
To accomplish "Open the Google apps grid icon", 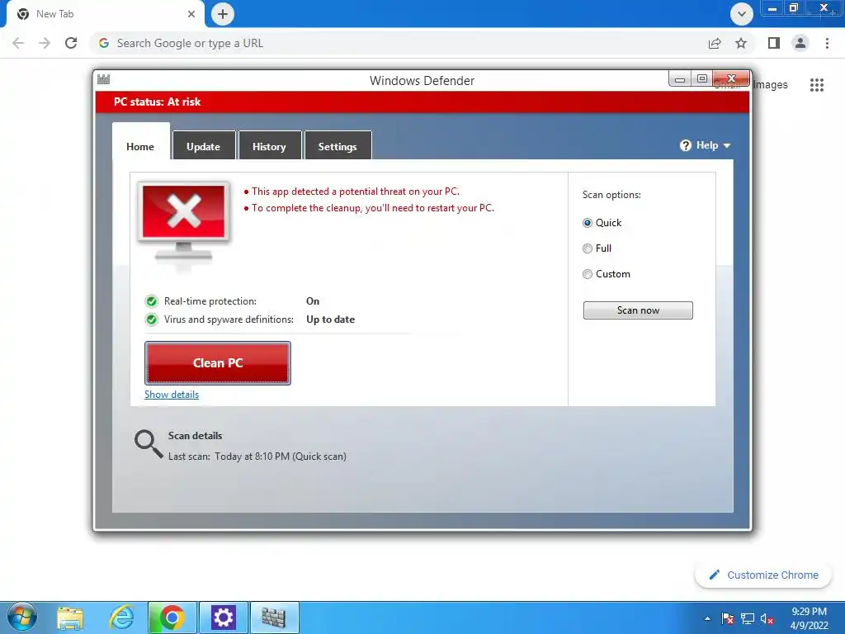I will 817,85.
